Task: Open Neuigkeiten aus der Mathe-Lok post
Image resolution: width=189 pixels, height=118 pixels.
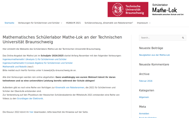Action: [154, 55]
